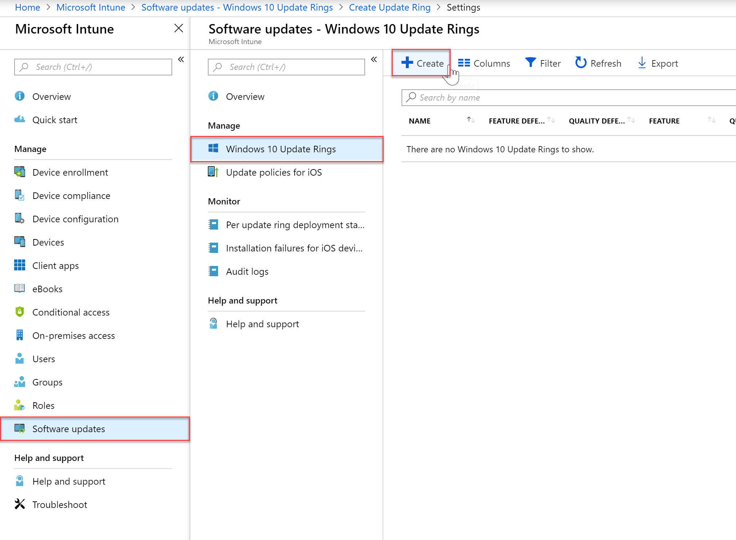Click the NAME column header text

tap(419, 121)
